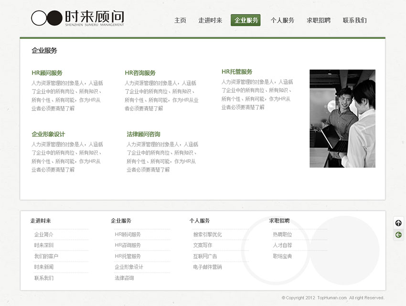The height and width of the screenshot is (306, 406).
Task: Open the 走进时来 navigation menu
Action: point(210,20)
